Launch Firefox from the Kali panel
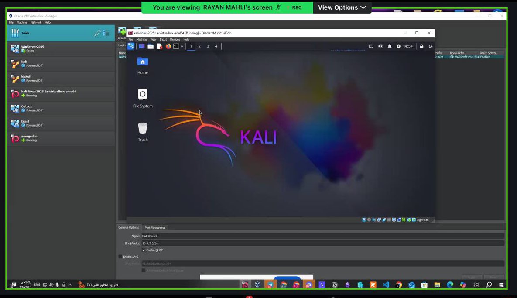The height and width of the screenshot is (298, 517). [x=168, y=46]
